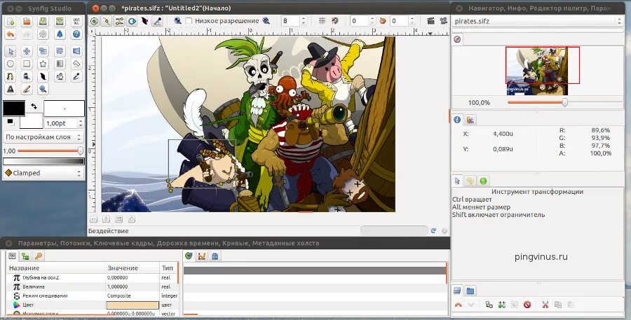Open settings with the gear icon

tap(43, 34)
